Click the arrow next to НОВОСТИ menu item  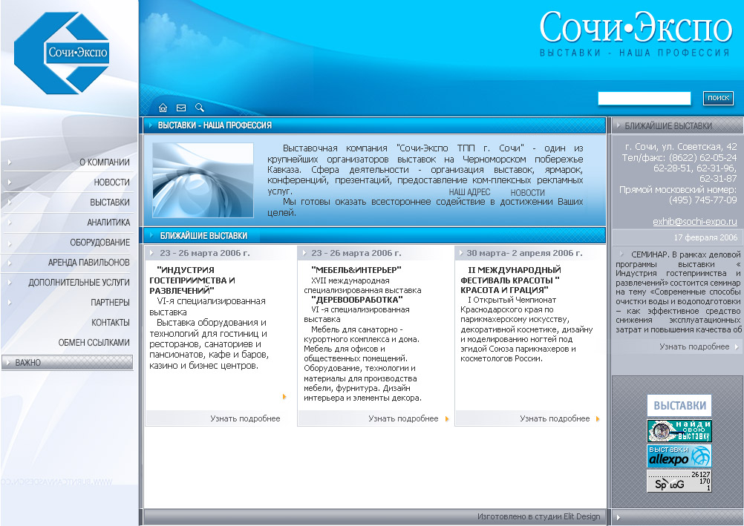click(x=10, y=182)
